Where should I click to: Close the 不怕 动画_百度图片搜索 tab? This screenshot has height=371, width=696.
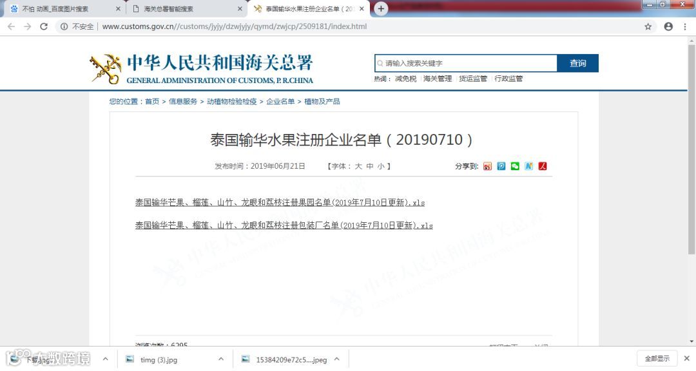(x=118, y=8)
